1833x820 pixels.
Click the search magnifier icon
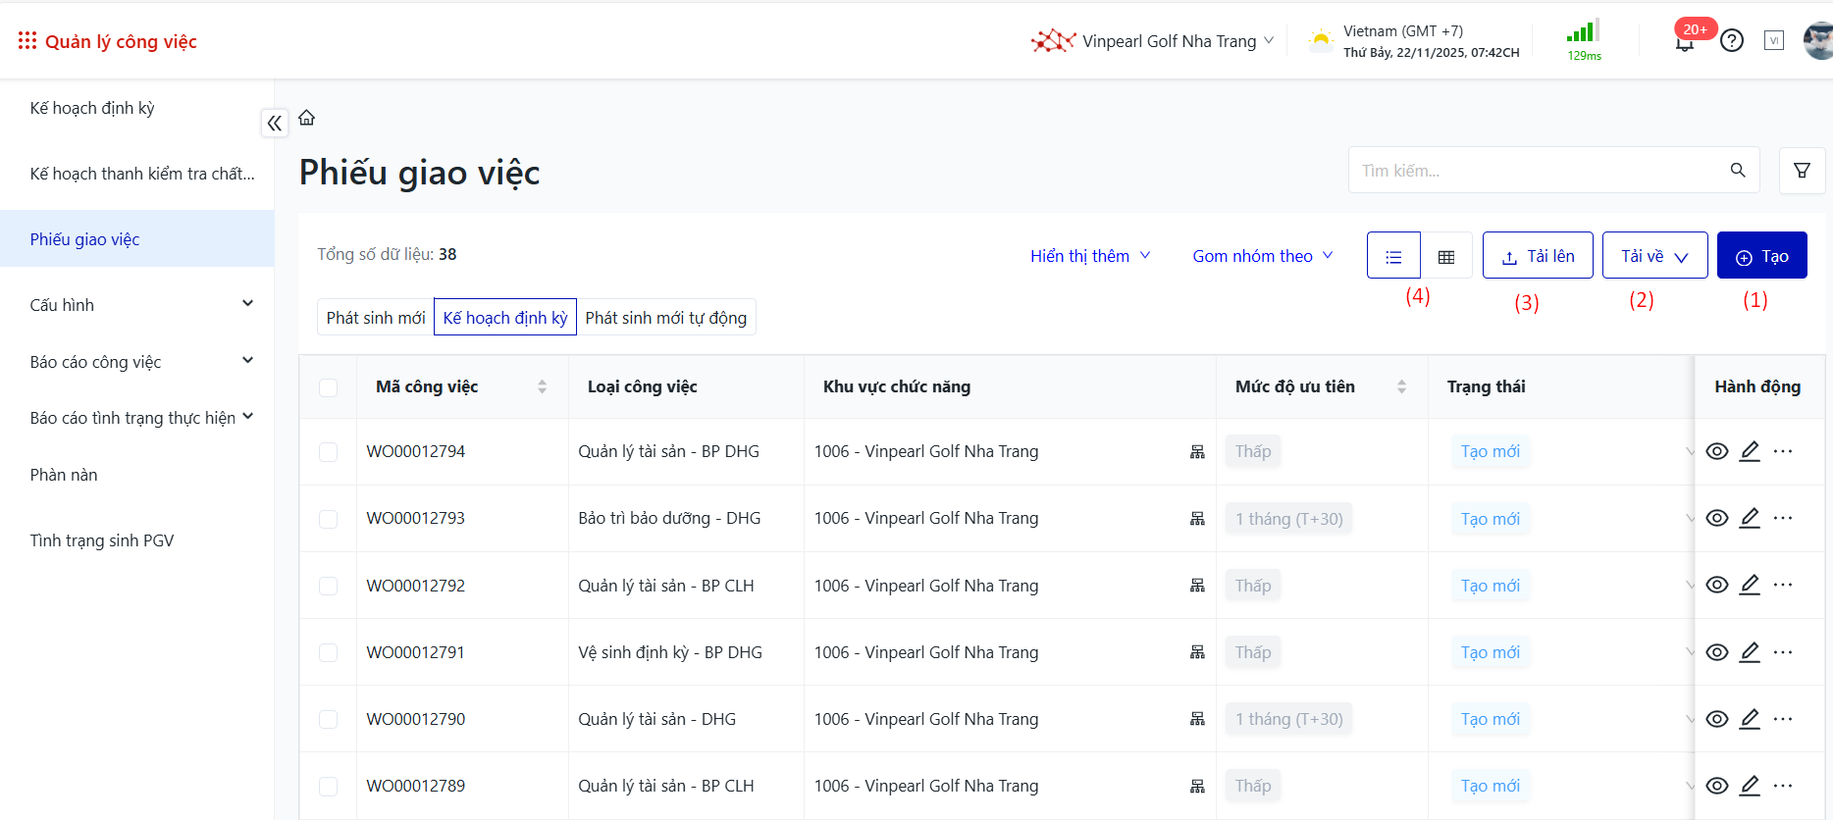(1738, 171)
